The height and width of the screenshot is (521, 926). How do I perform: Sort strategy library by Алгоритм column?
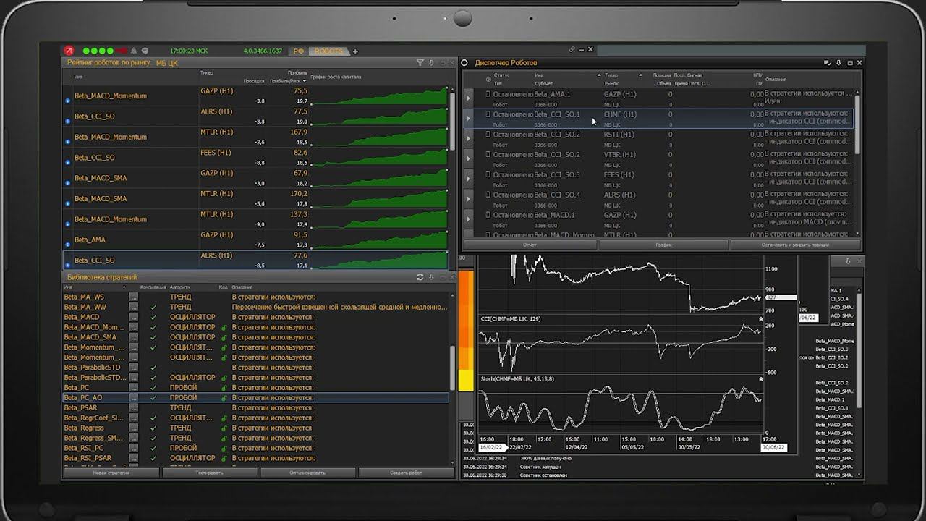pyautogui.click(x=180, y=287)
